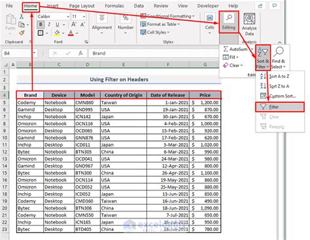Open the Insert ribbon tab
Screen dimensions: 310x240
(x=52, y=6)
